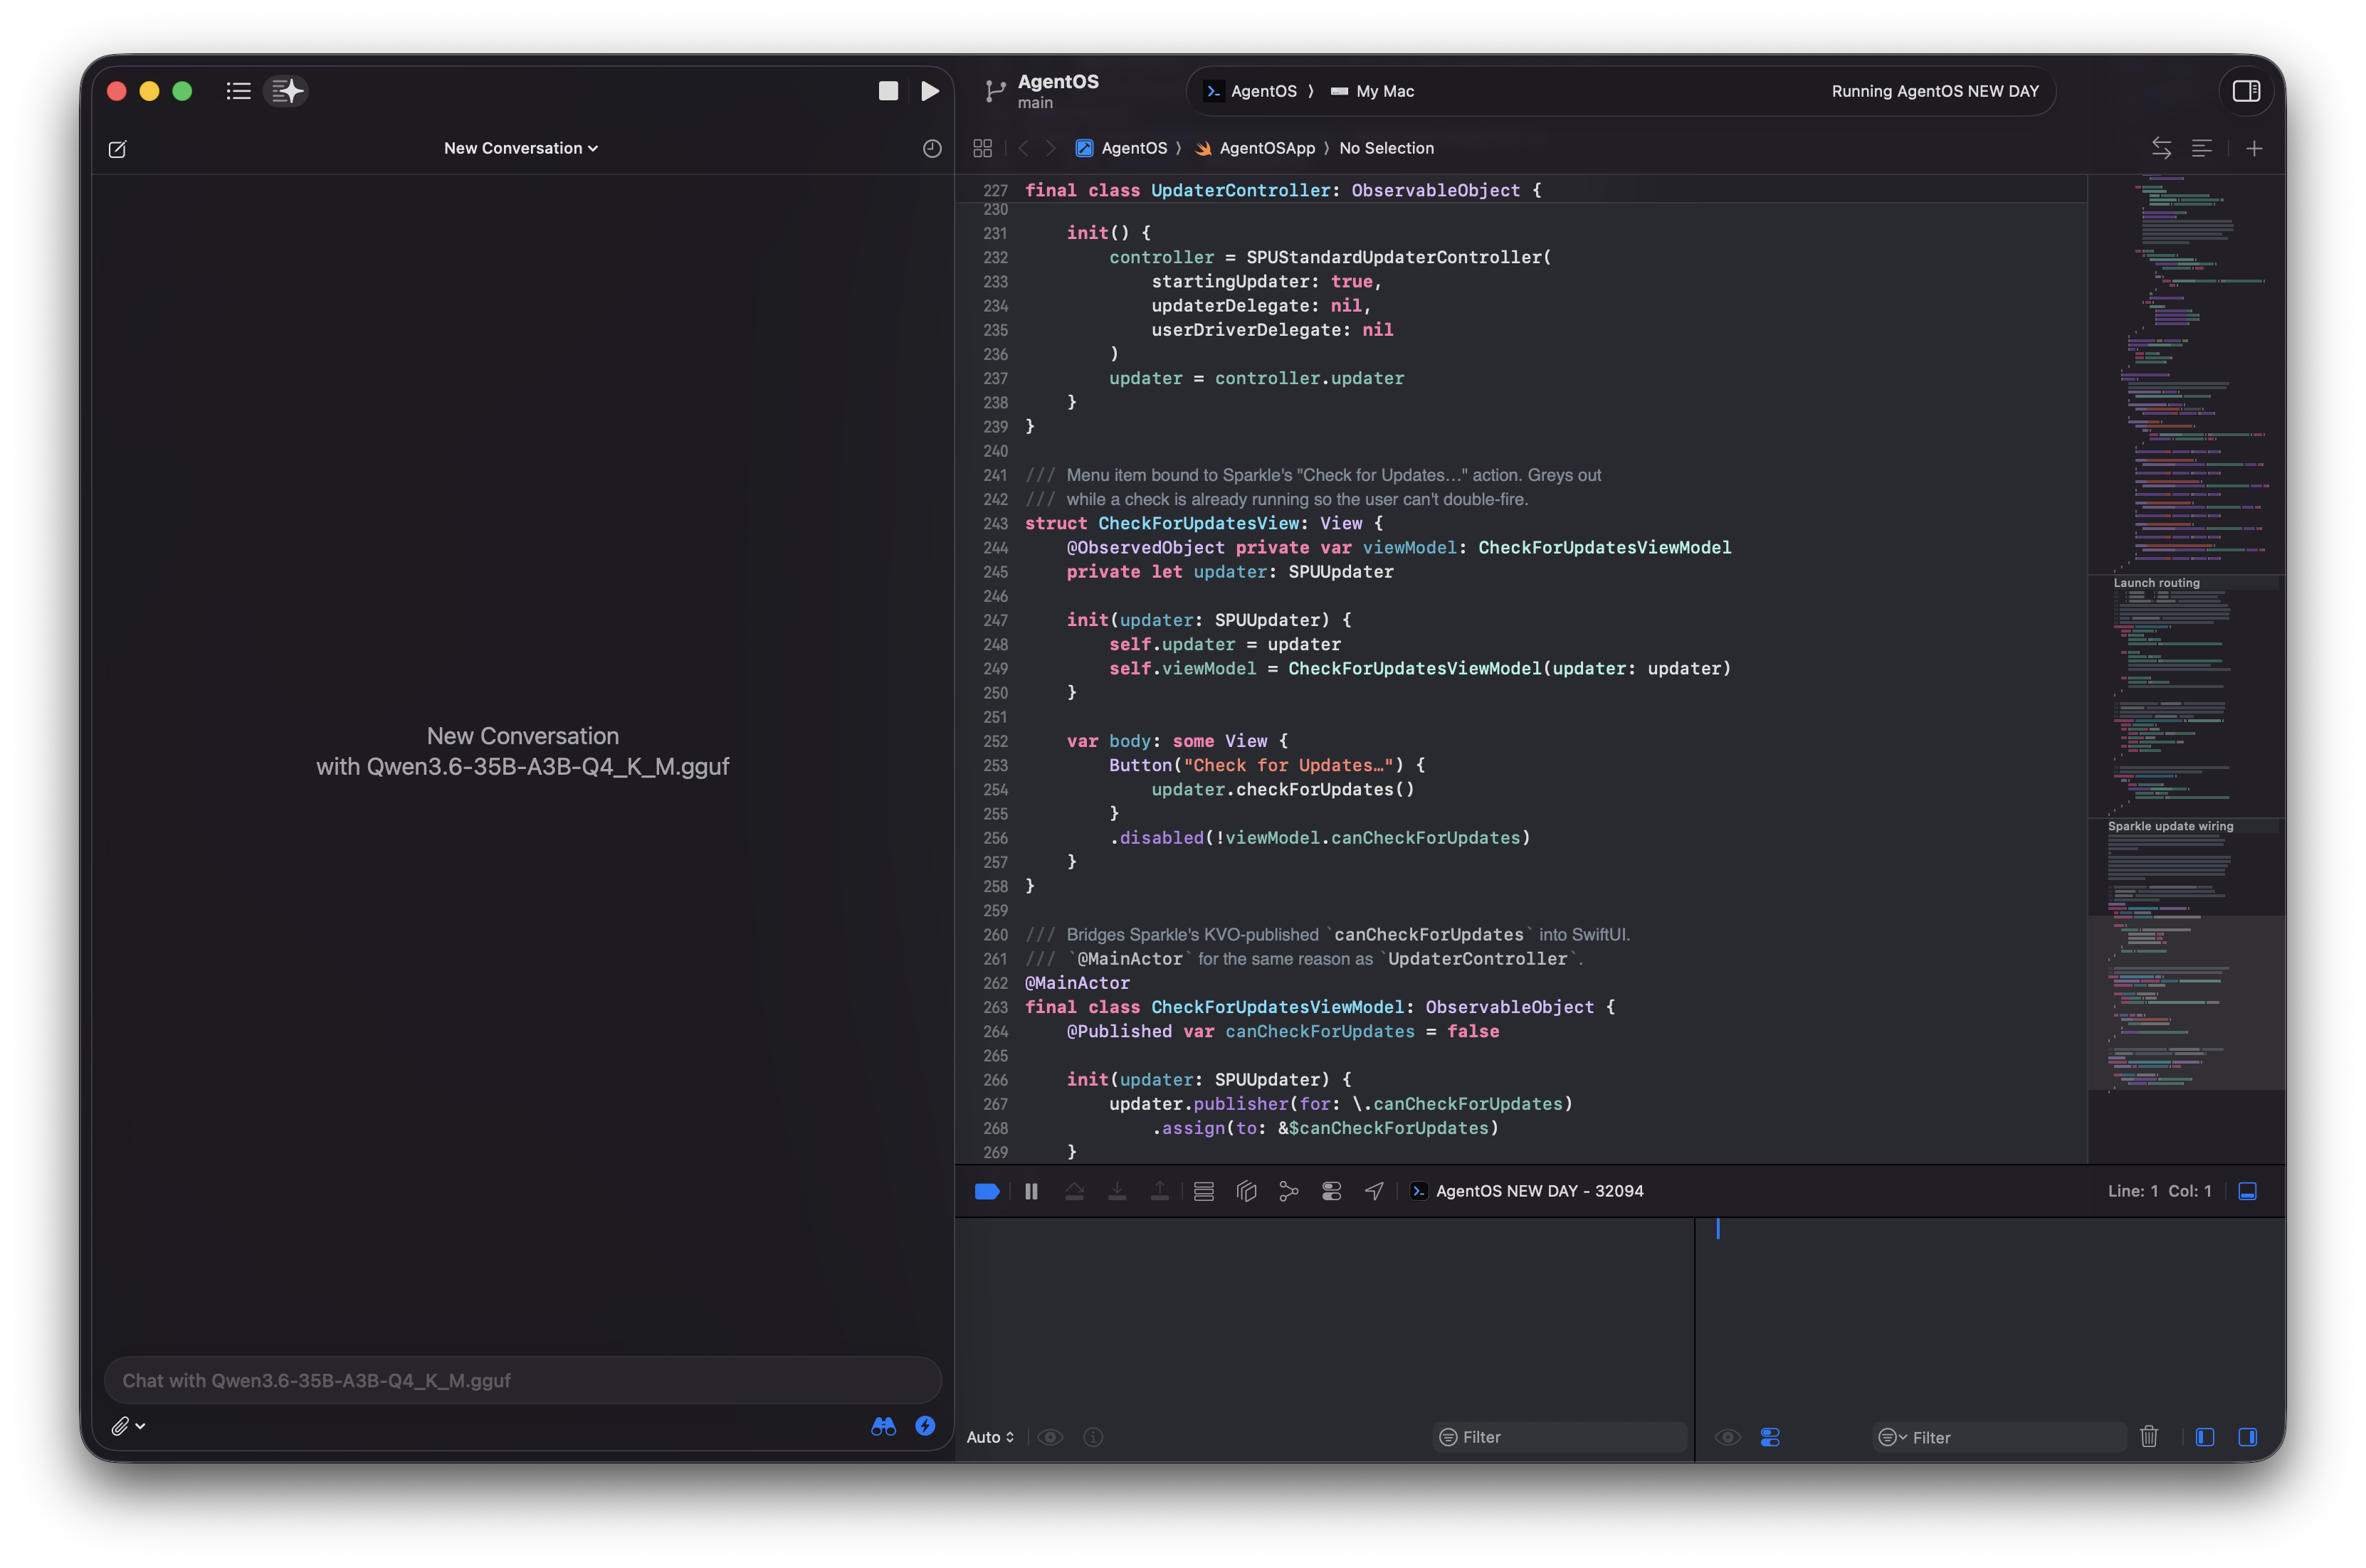Open the attachment paperclip dropdown

(128, 1426)
